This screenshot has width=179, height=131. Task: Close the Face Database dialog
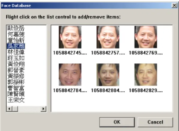(174, 5)
